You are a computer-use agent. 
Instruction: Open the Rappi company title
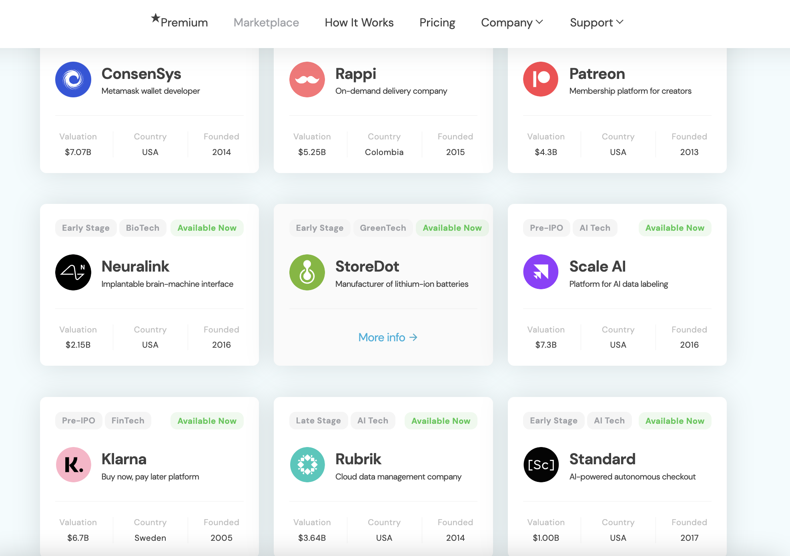tap(356, 74)
